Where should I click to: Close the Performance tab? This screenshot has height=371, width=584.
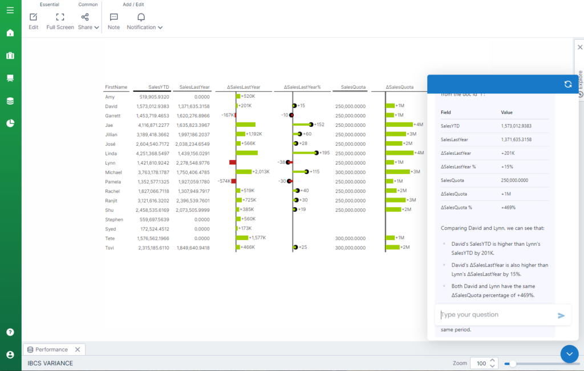[78, 349]
